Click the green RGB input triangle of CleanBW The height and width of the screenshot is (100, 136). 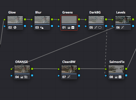tap(59, 69)
